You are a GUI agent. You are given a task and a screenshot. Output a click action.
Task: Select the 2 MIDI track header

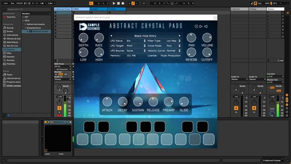81,9
